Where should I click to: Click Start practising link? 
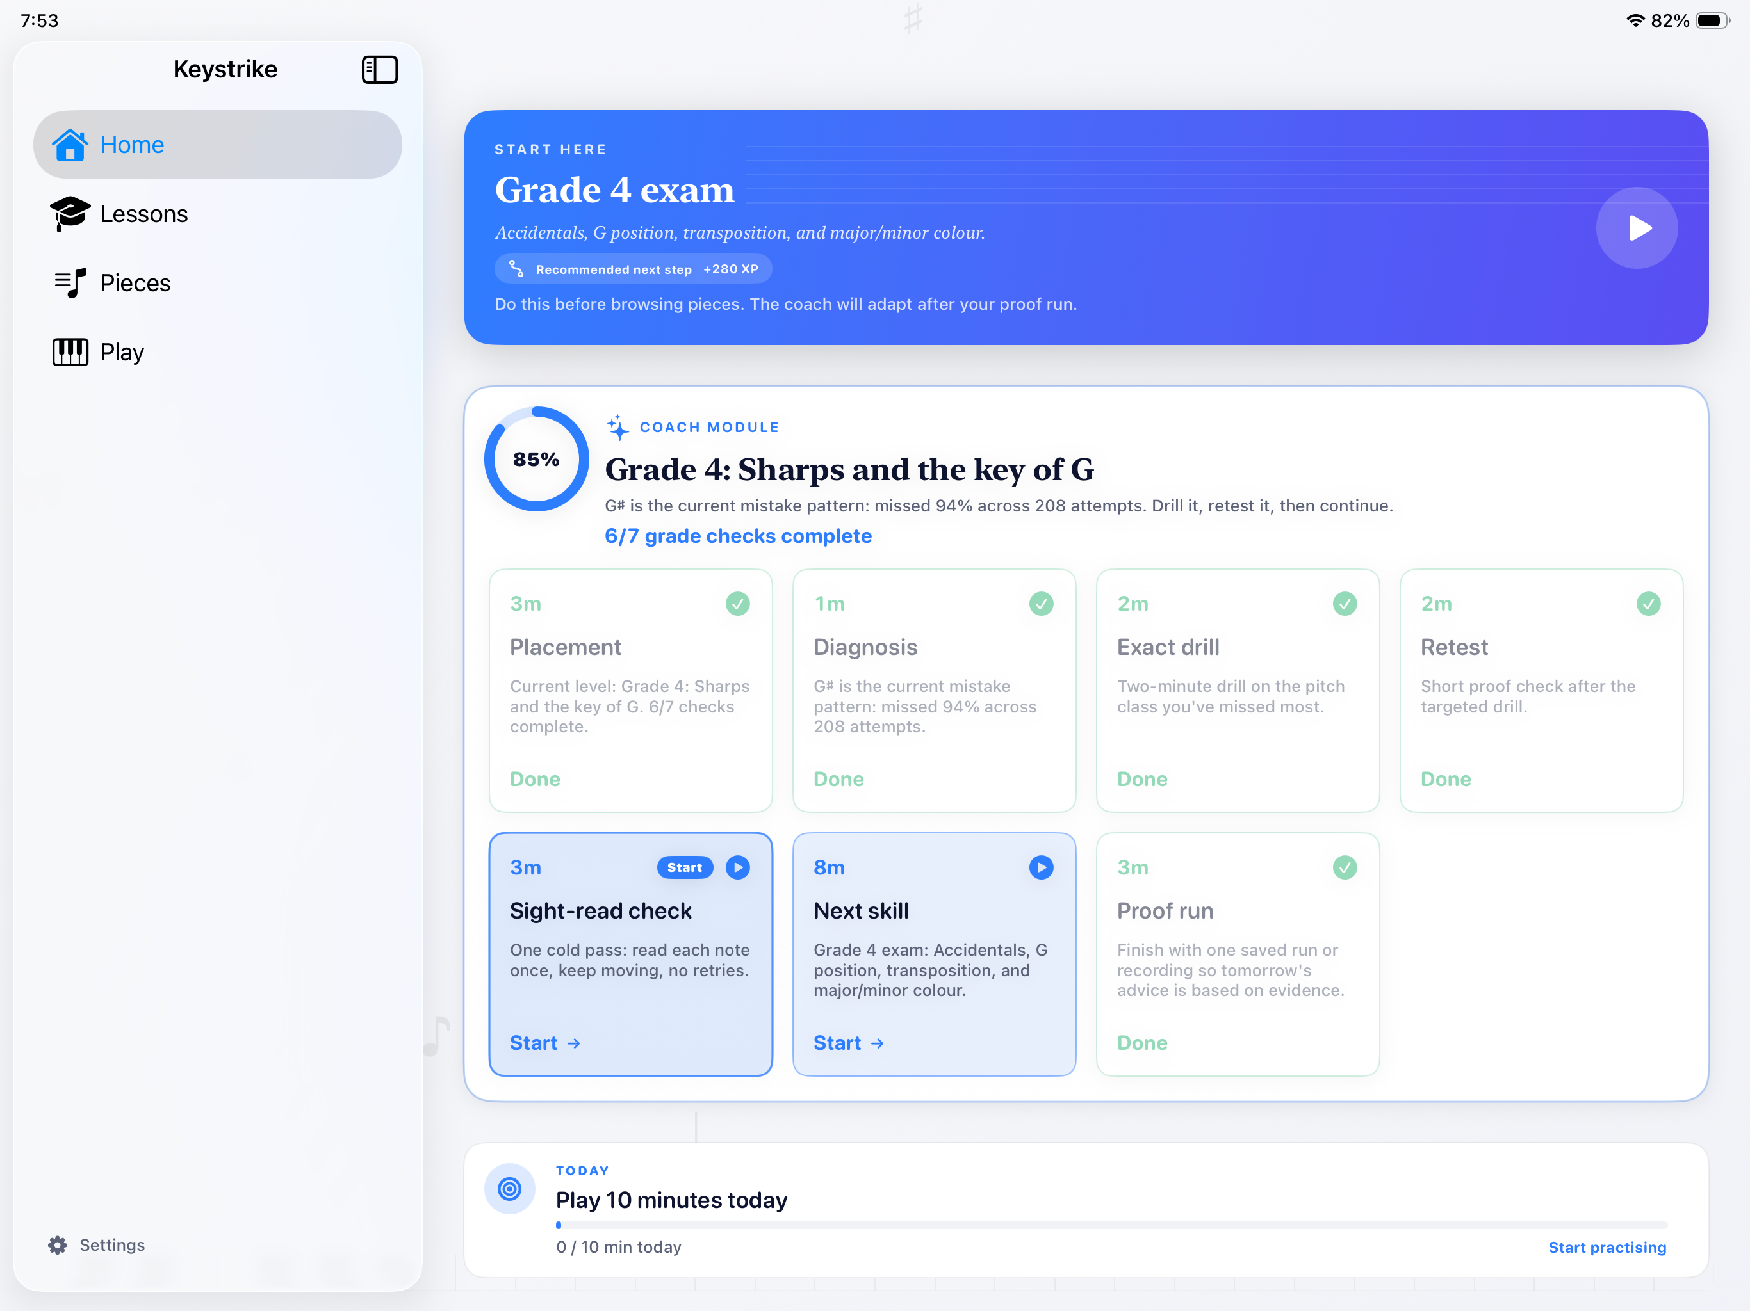coord(1607,1247)
